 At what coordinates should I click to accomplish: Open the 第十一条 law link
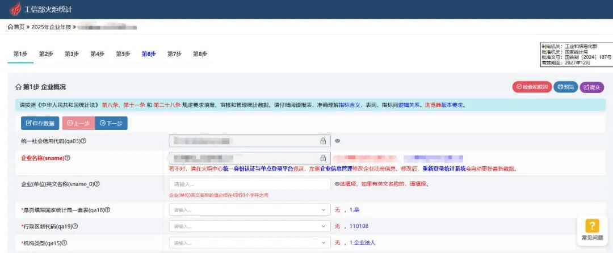[x=134, y=105]
